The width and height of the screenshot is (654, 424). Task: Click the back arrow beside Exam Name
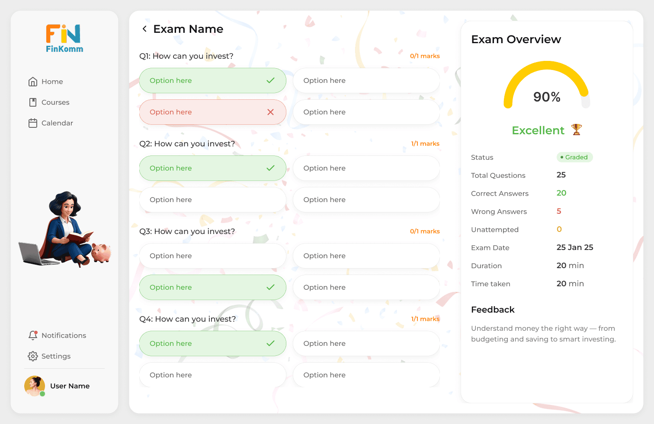point(144,29)
